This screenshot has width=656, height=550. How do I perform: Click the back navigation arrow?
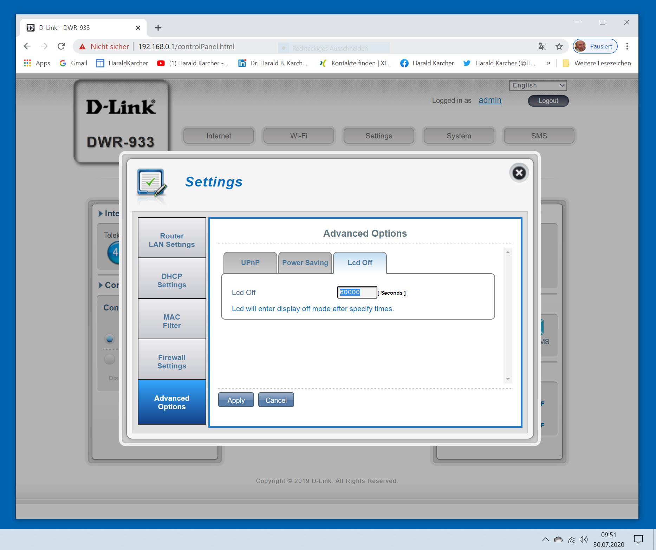click(x=27, y=46)
